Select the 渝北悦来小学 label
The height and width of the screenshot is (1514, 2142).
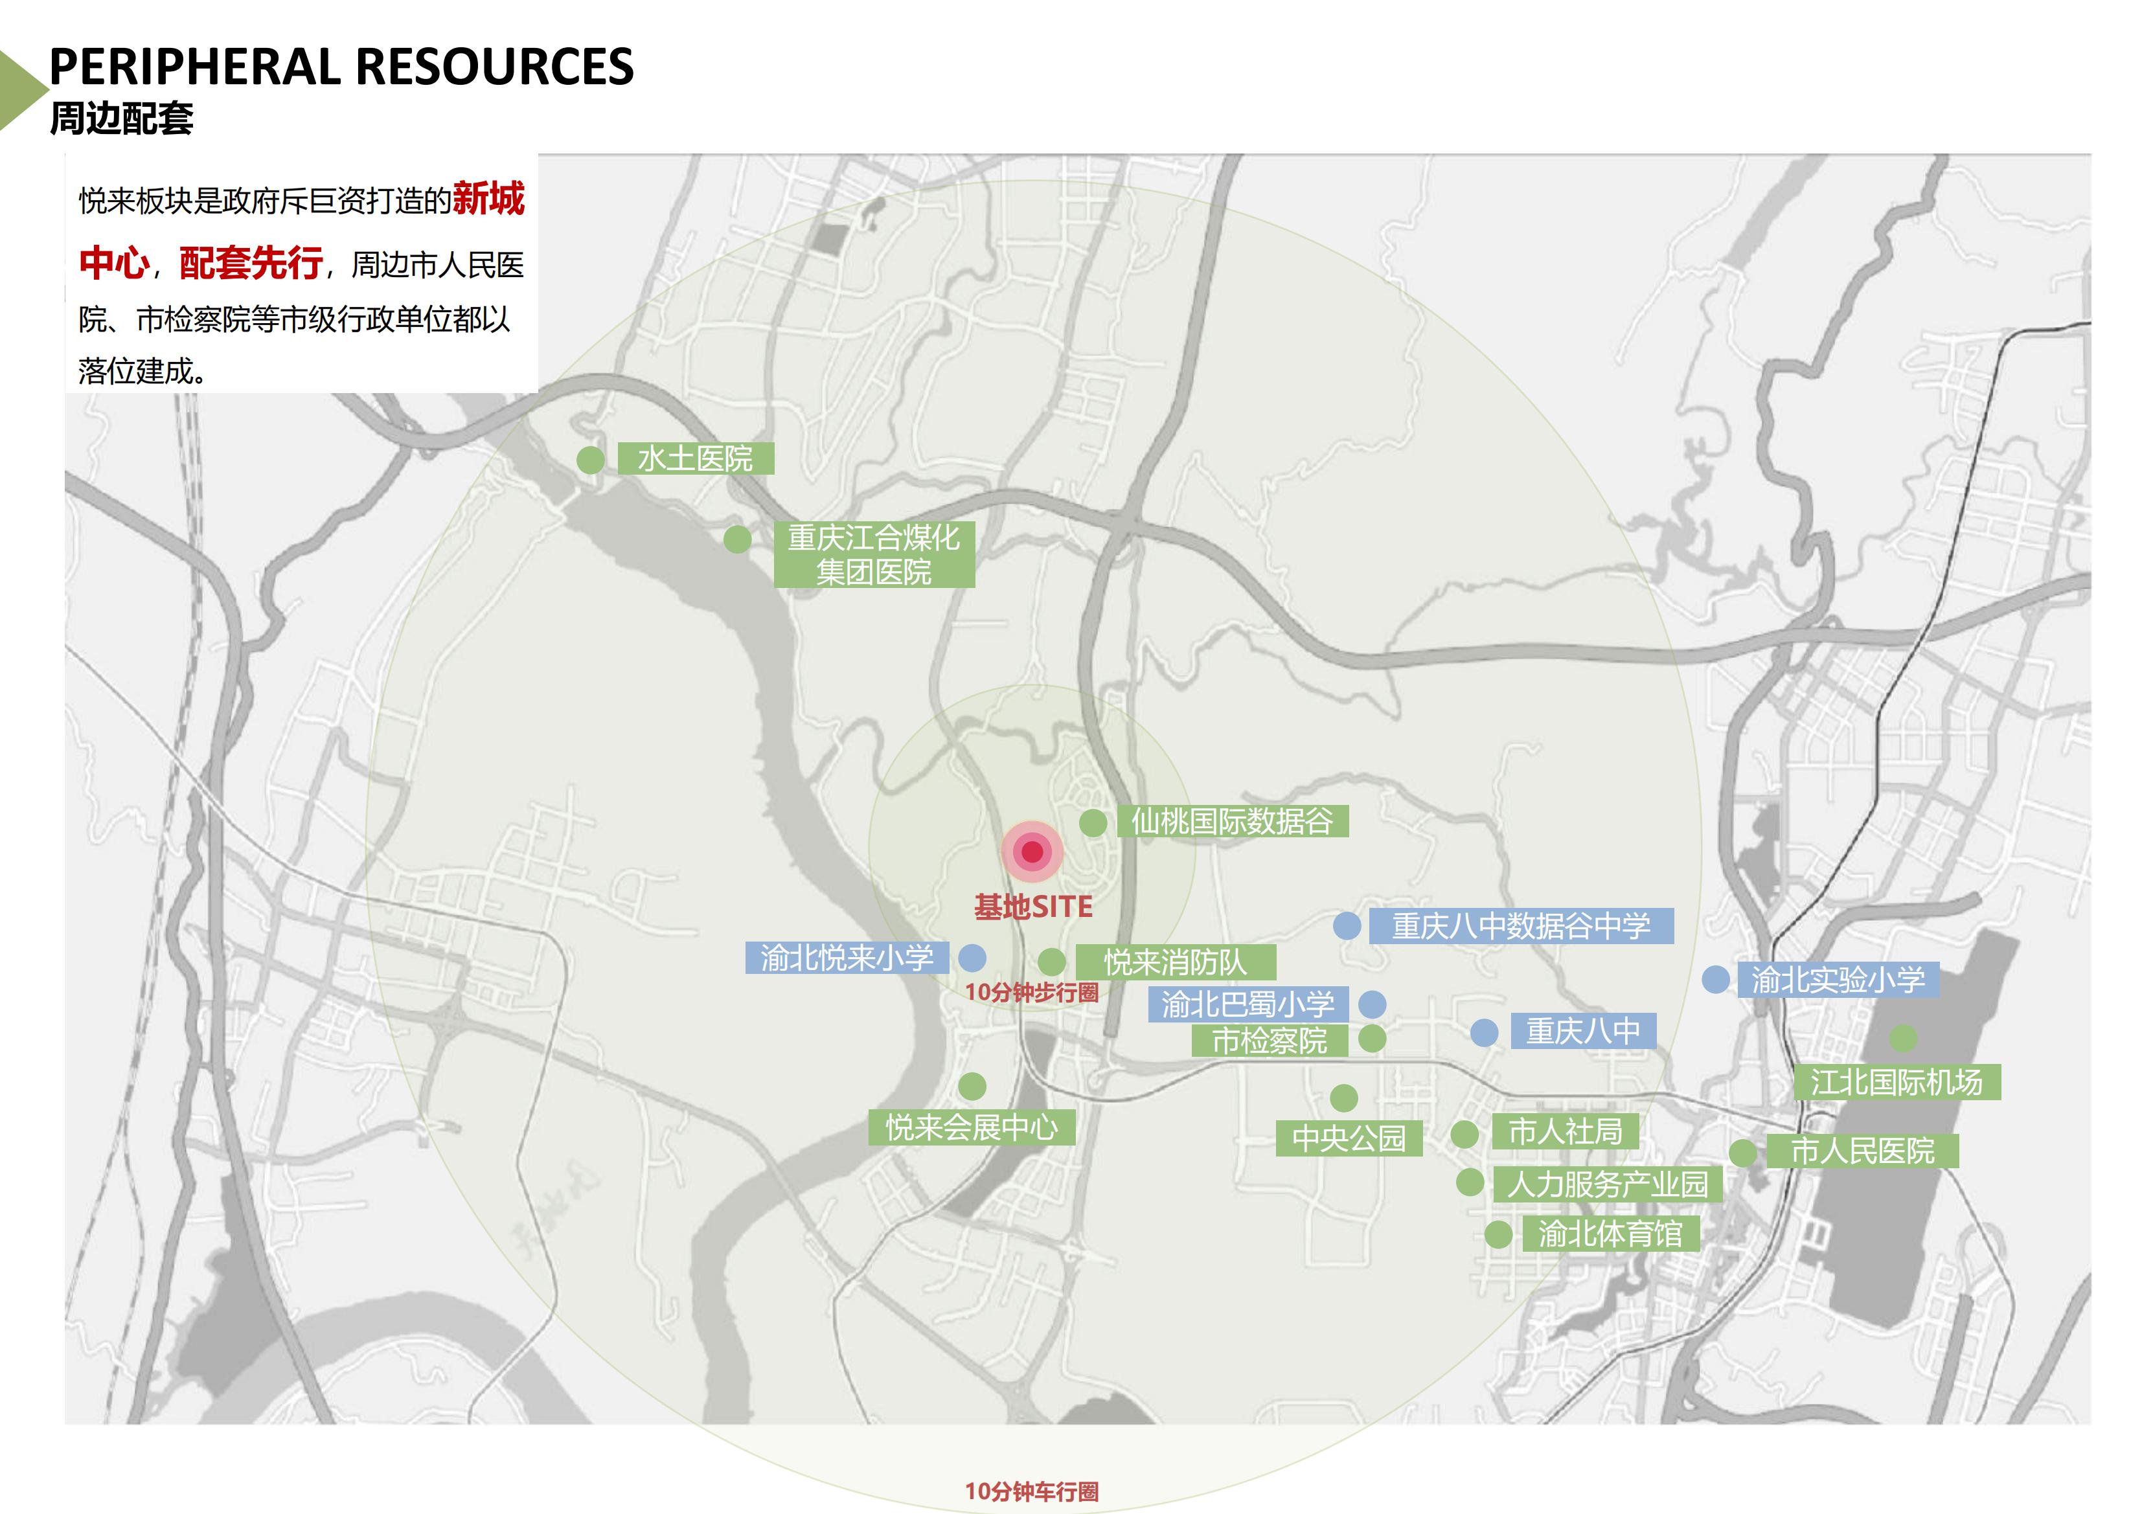847,958
